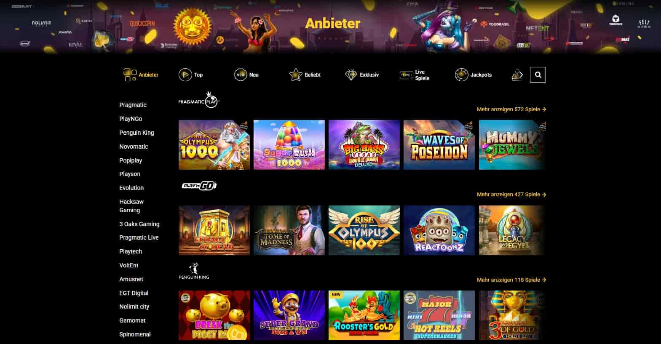Expand Penguin King list, 118 Spiele
The height and width of the screenshot is (344, 661).
click(x=511, y=280)
